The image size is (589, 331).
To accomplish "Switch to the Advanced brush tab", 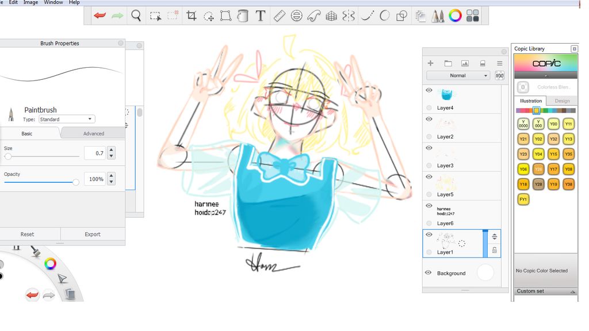I will coord(94,133).
